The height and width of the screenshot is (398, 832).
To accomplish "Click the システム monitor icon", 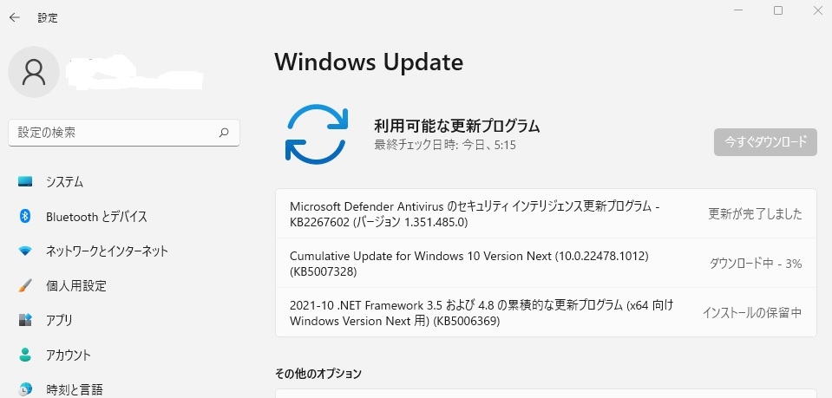I will [x=25, y=182].
